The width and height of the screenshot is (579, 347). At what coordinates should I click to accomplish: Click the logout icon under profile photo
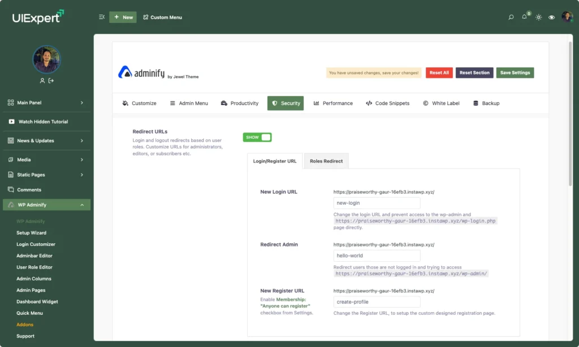51,81
